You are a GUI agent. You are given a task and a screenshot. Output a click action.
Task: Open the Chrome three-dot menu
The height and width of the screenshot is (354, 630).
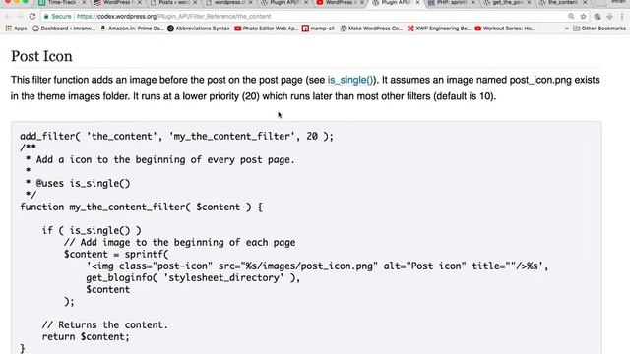coord(622,17)
